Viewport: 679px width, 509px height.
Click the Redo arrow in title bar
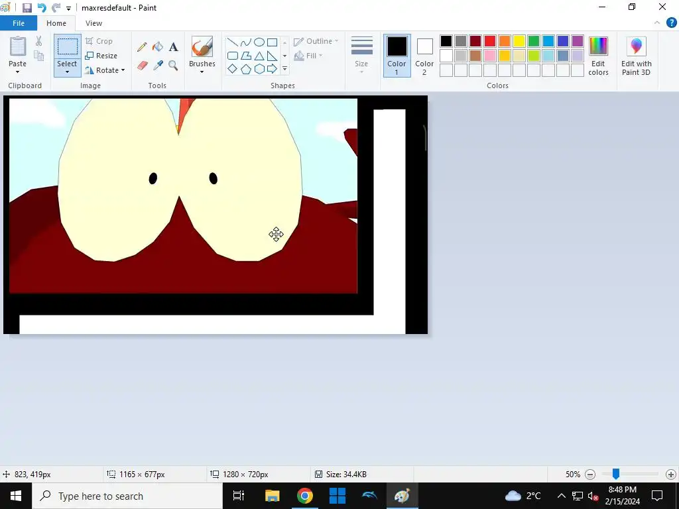[x=56, y=8]
